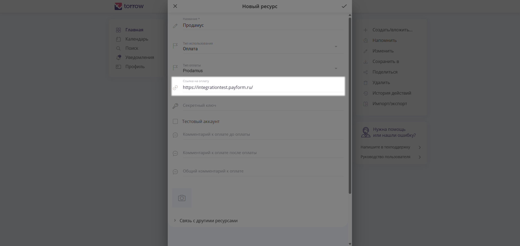Click the torrow logo

[x=129, y=6]
